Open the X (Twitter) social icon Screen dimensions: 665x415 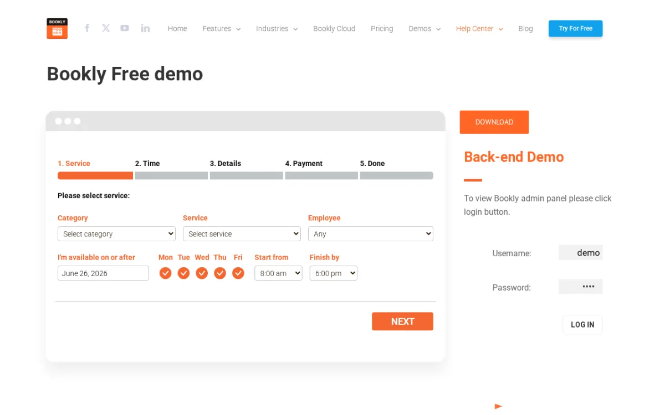106,28
